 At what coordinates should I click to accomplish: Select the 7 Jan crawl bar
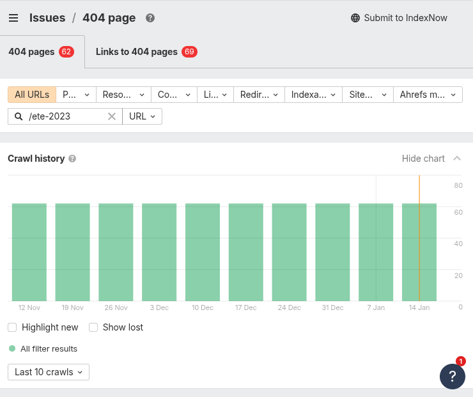click(376, 252)
